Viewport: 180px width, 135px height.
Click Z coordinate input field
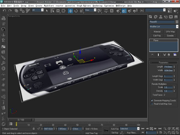[77, 129]
